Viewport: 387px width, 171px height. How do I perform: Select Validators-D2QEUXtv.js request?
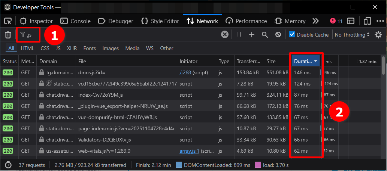point(190,140)
